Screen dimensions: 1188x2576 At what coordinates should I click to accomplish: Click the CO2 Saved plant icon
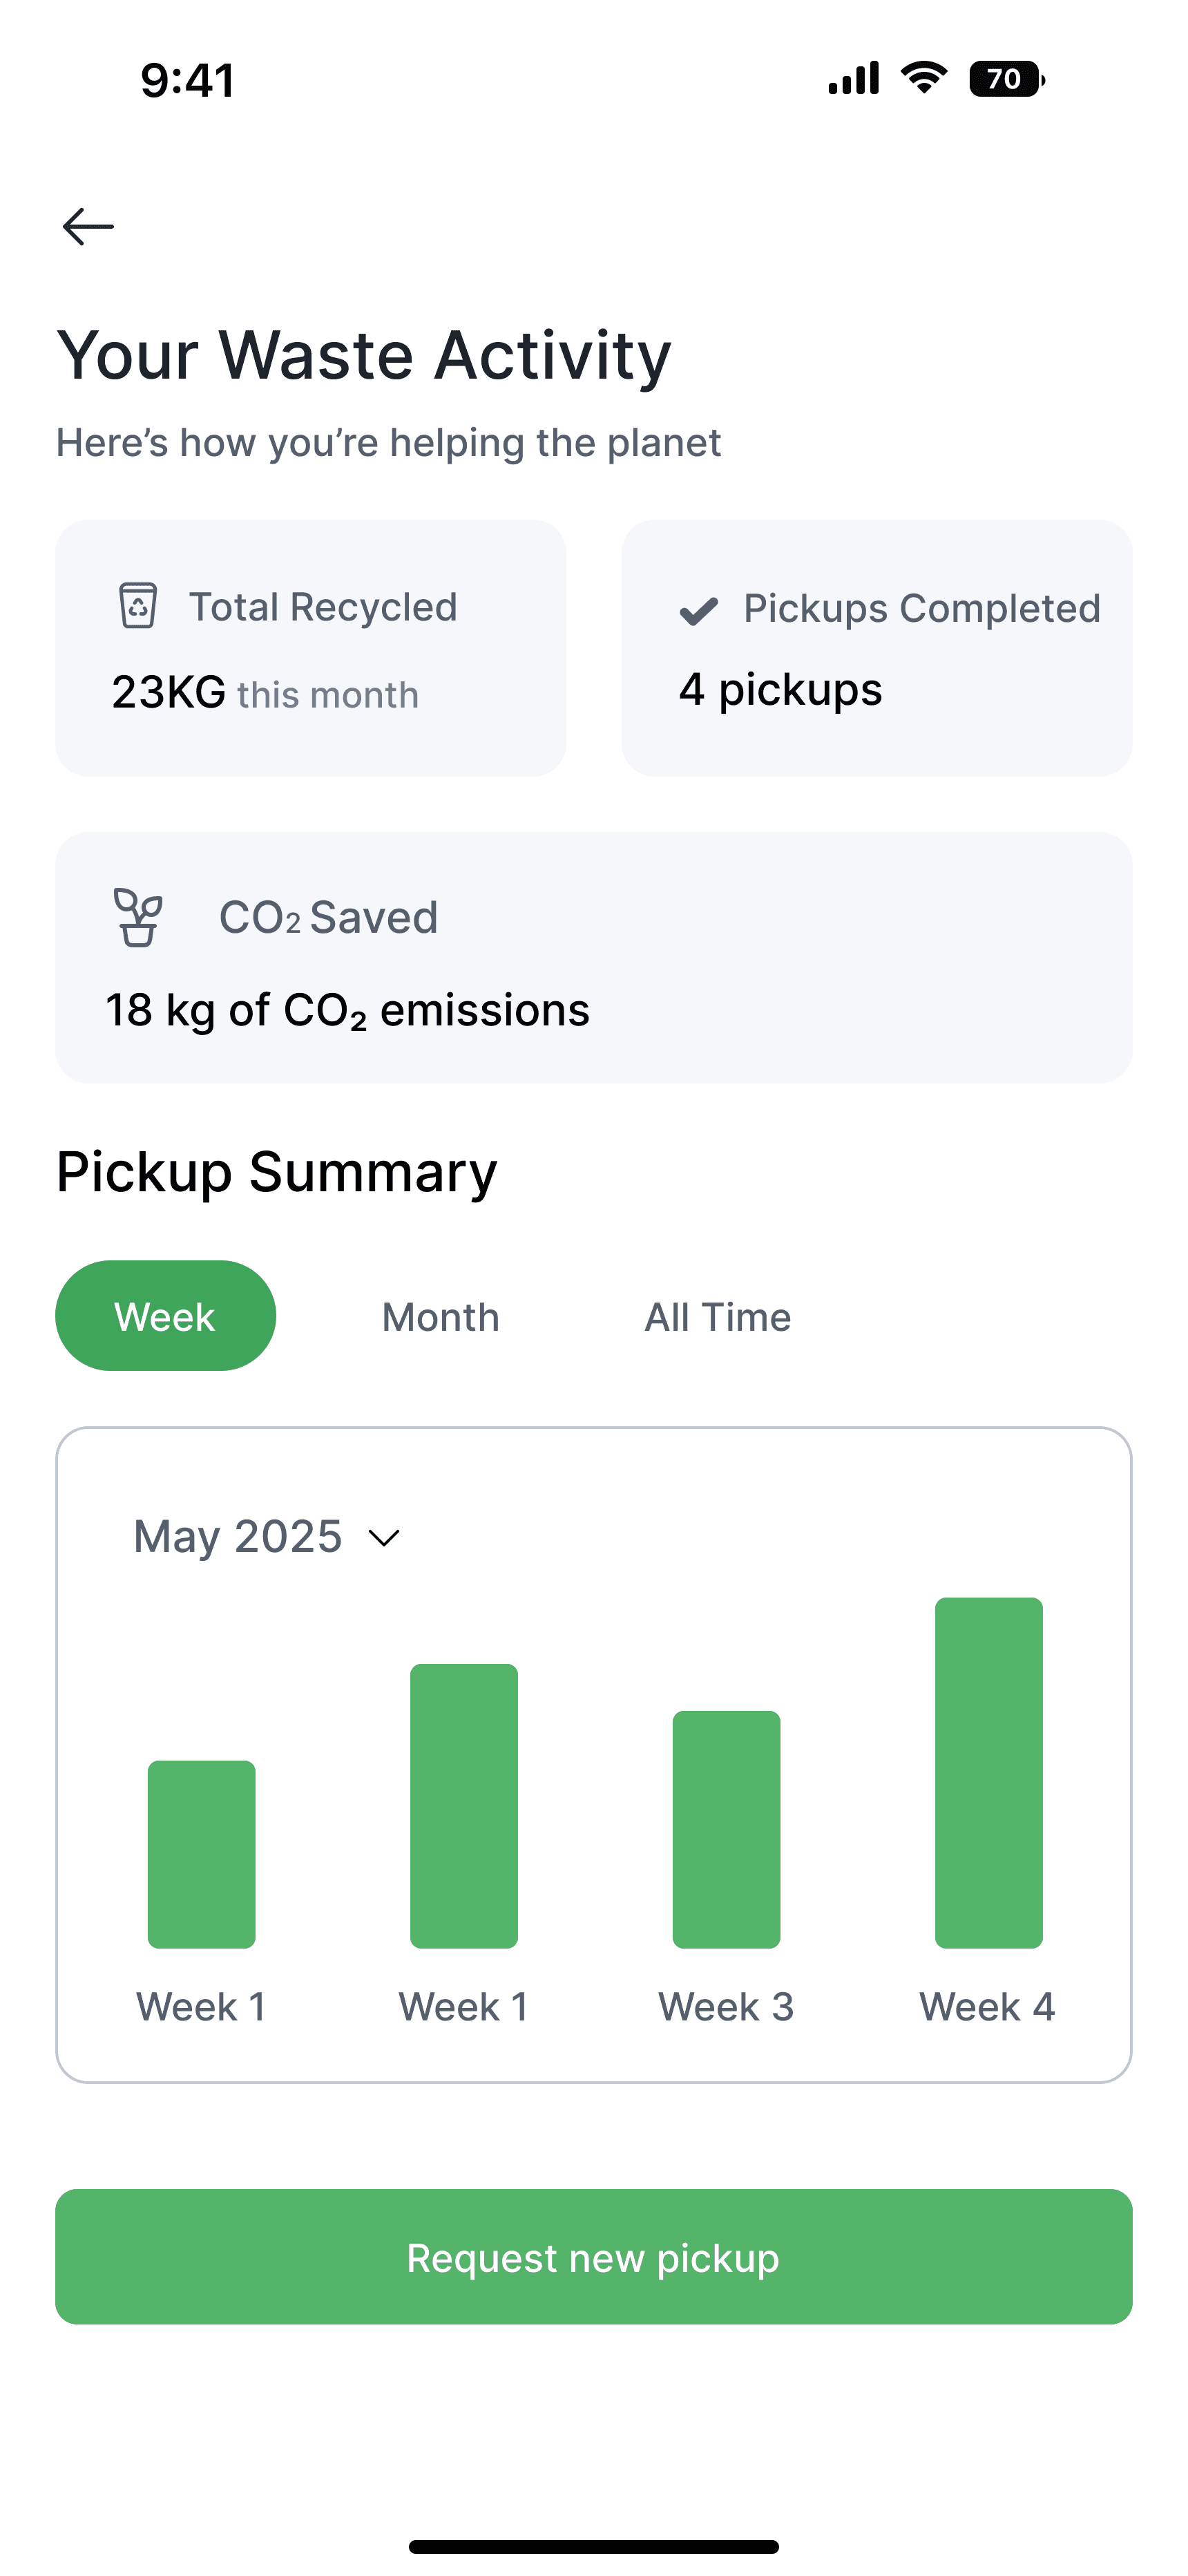tap(138, 917)
